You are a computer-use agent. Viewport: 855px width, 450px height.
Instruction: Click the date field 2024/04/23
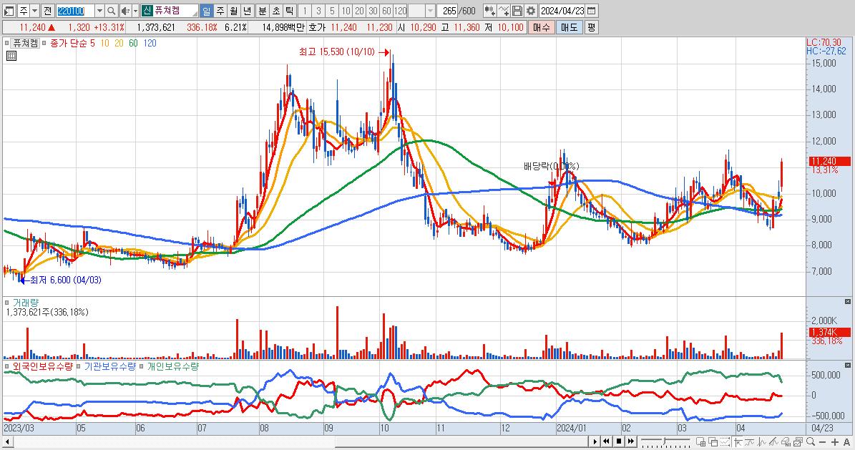coord(562,10)
